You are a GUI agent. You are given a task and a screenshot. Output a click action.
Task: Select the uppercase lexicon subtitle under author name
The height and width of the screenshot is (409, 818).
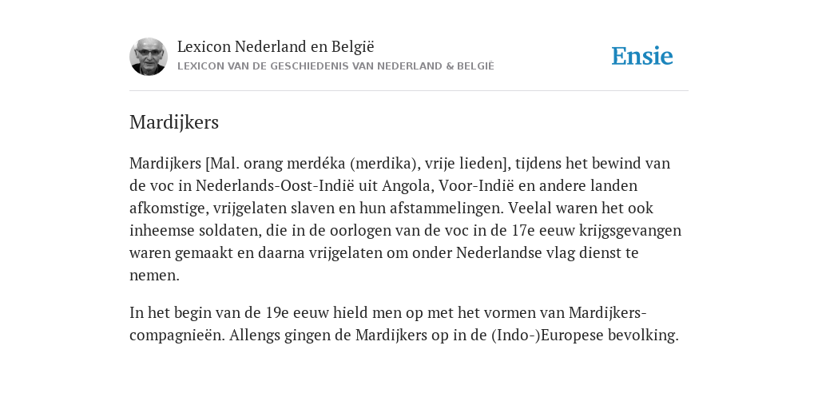click(336, 66)
